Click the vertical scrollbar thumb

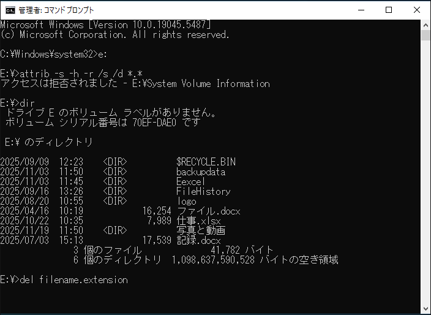[425, 36]
